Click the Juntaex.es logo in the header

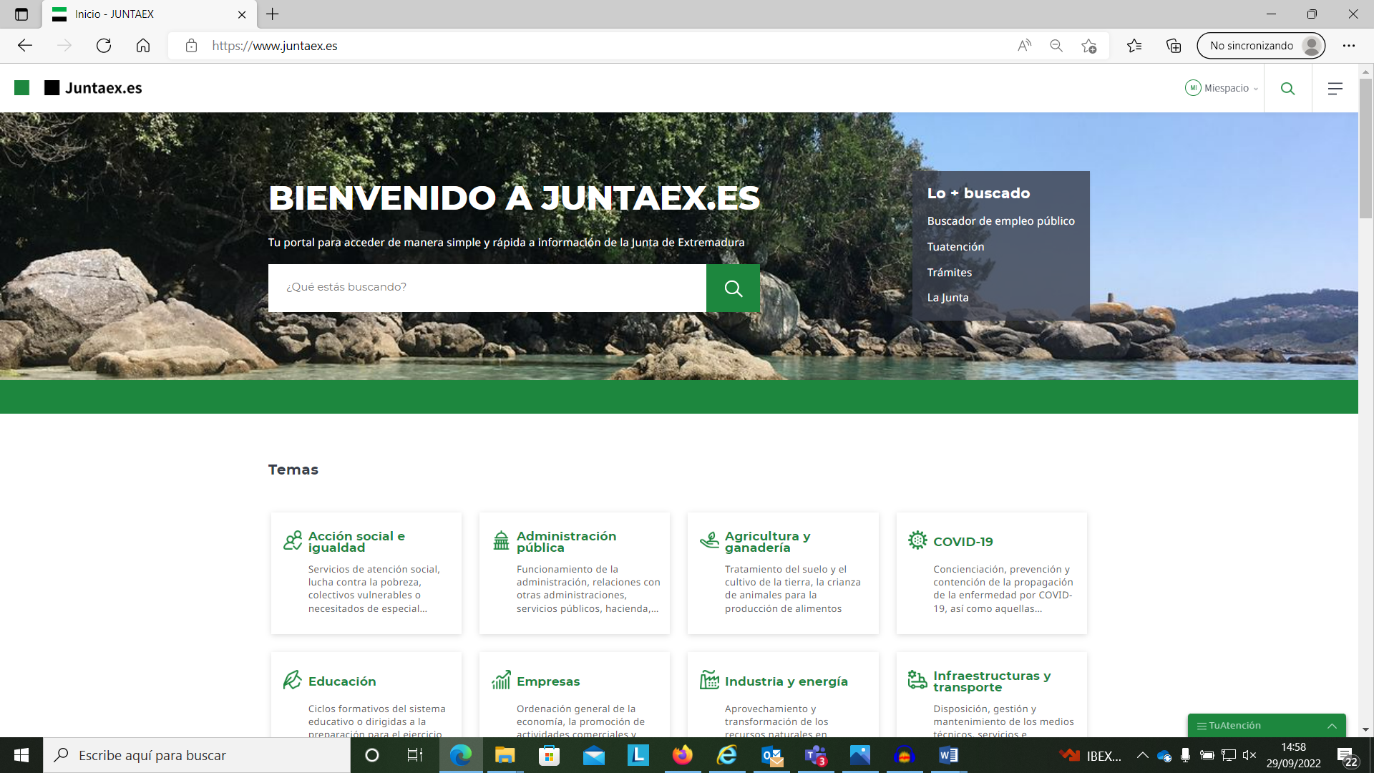(x=79, y=88)
